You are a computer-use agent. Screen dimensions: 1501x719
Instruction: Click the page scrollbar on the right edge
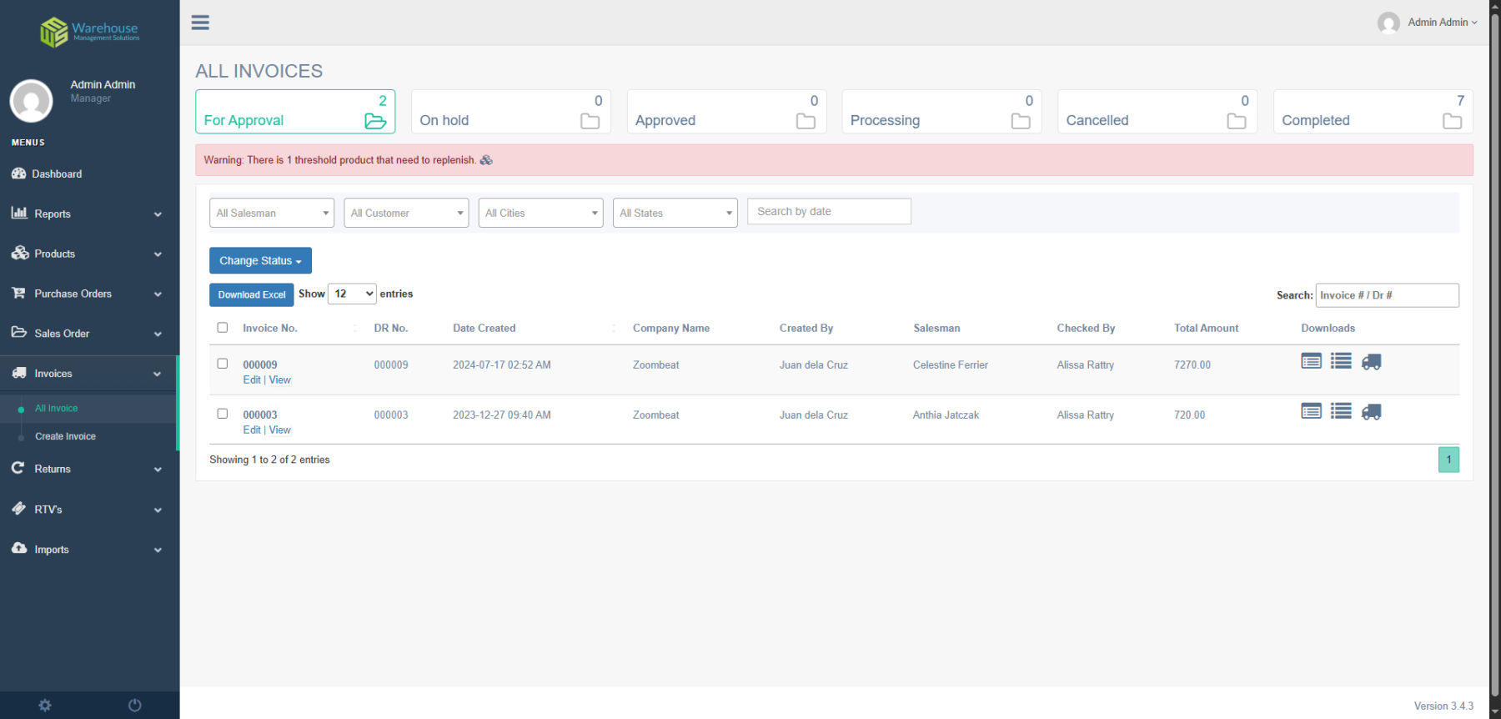coord(1494,359)
